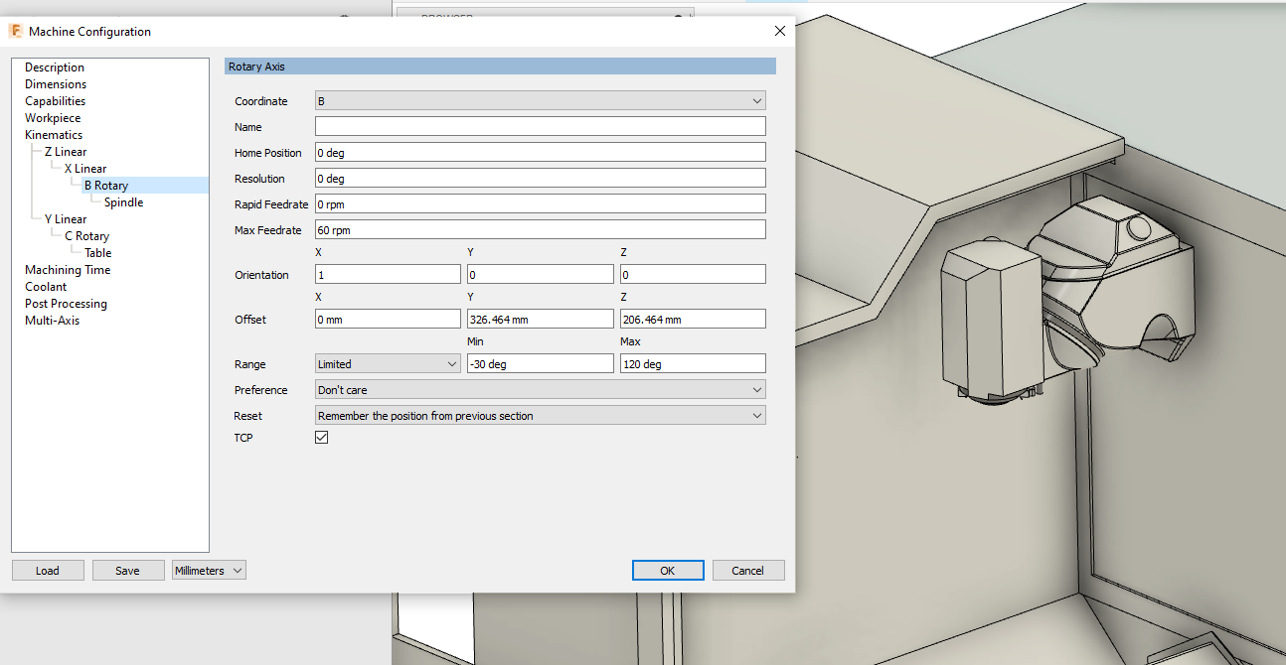1286x665 pixels.
Task: Click the Name input field
Action: (541, 126)
